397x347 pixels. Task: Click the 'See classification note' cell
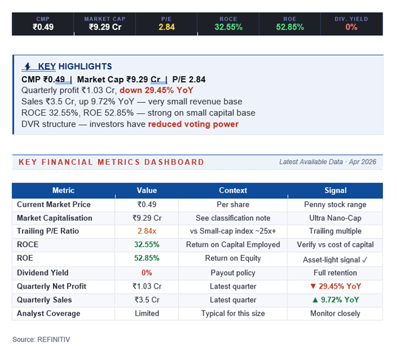(233, 218)
